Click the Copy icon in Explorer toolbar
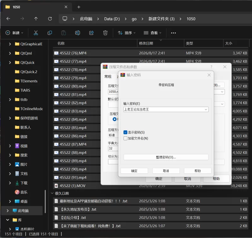The image size is (252, 238). tap(50, 33)
